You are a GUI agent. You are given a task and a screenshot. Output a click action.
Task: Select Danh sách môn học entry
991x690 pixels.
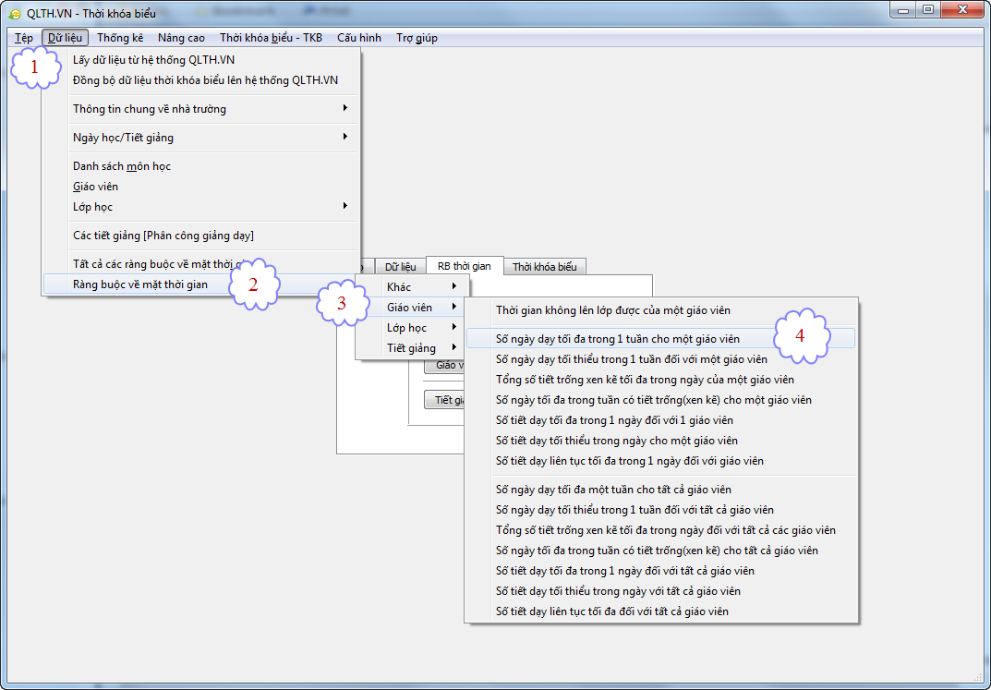201,166
